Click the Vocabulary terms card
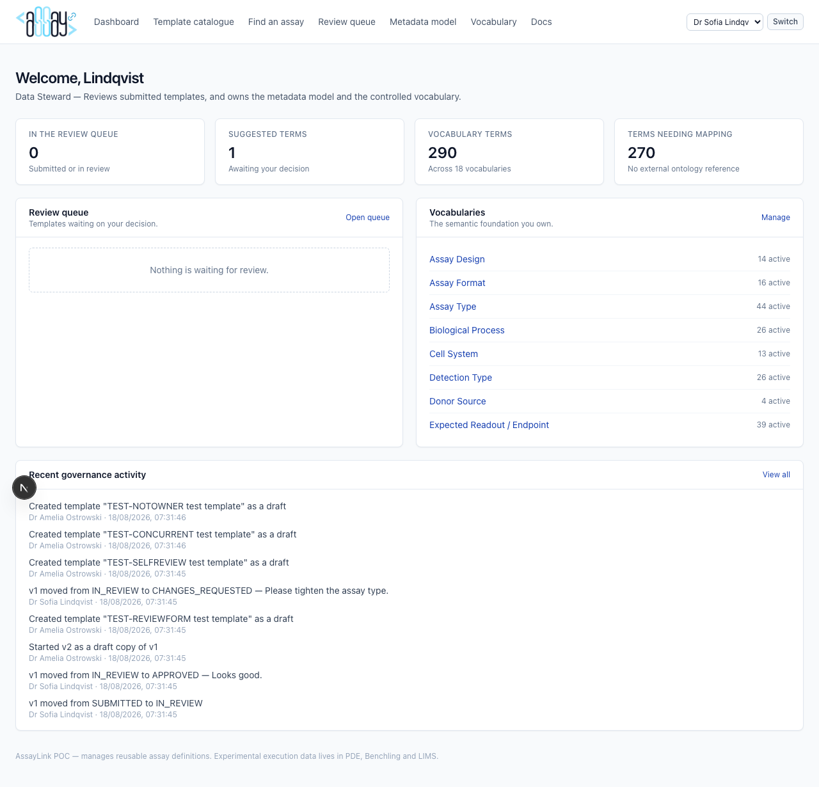The width and height of the screenshot is (819, 787). click(509, 152)
